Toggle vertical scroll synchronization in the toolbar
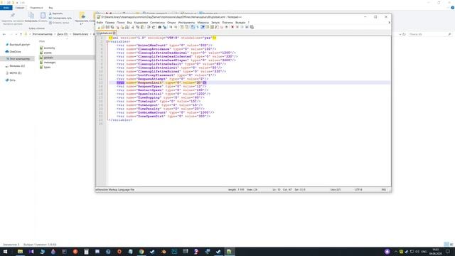The image size is (455, 256). (x=182, y=27)
